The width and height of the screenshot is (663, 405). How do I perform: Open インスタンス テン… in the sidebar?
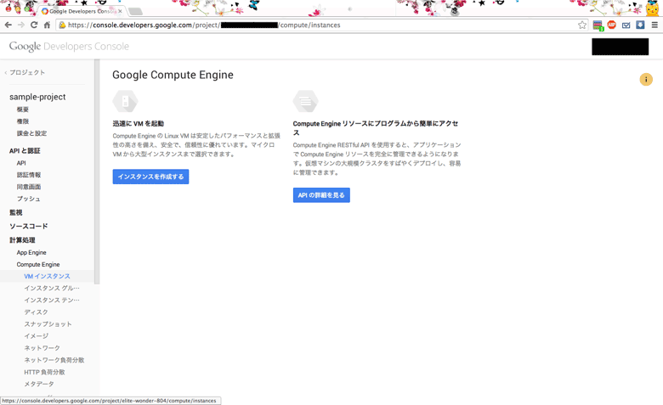[x=52, y=300]
